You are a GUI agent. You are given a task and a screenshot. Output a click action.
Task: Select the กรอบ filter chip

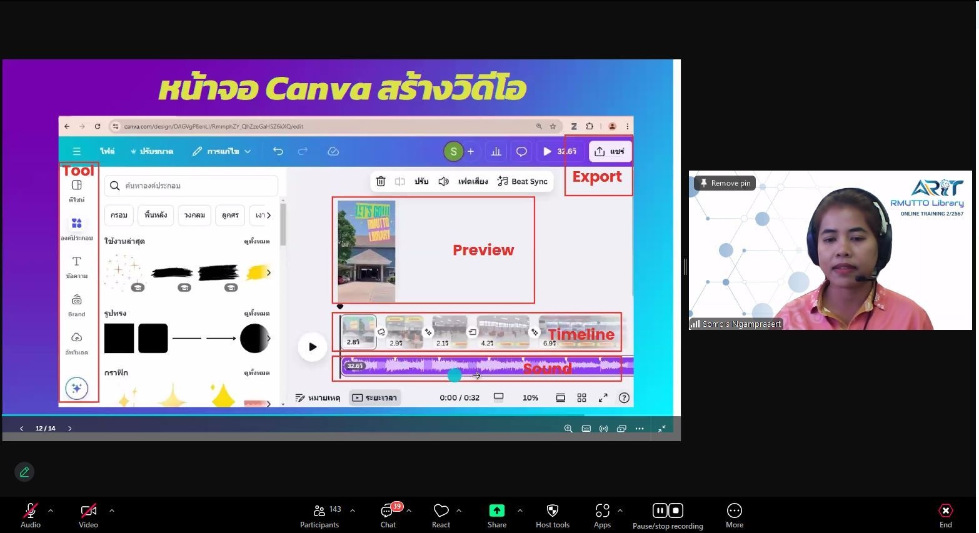point(119,215)
